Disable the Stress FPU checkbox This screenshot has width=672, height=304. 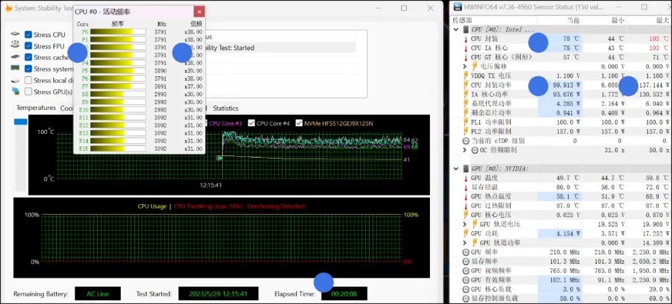(29, 46)
